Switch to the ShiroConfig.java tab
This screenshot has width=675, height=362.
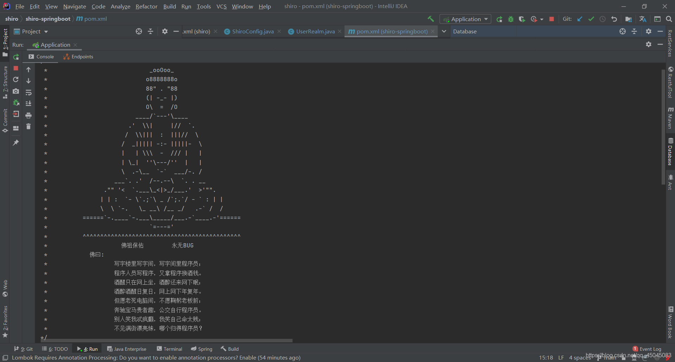[252, 31]
